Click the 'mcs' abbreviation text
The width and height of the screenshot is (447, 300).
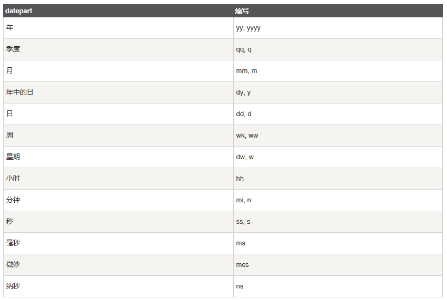pos(242,265)
